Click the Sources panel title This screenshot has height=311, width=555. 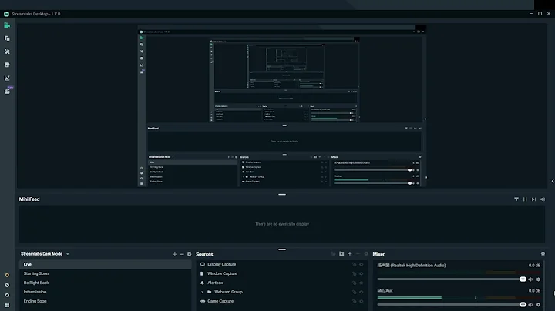click(204, 254)
